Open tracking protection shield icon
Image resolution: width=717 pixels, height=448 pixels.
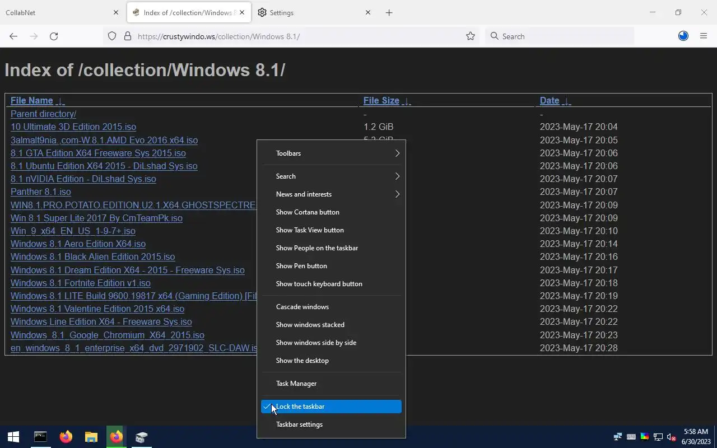(112, 36)
